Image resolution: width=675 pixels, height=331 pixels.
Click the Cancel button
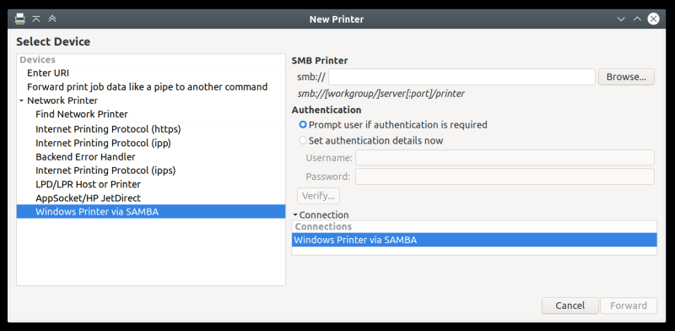coord(570,306)
